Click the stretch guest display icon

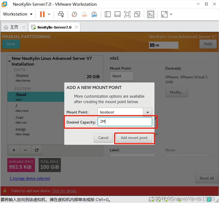coord(164,14)
